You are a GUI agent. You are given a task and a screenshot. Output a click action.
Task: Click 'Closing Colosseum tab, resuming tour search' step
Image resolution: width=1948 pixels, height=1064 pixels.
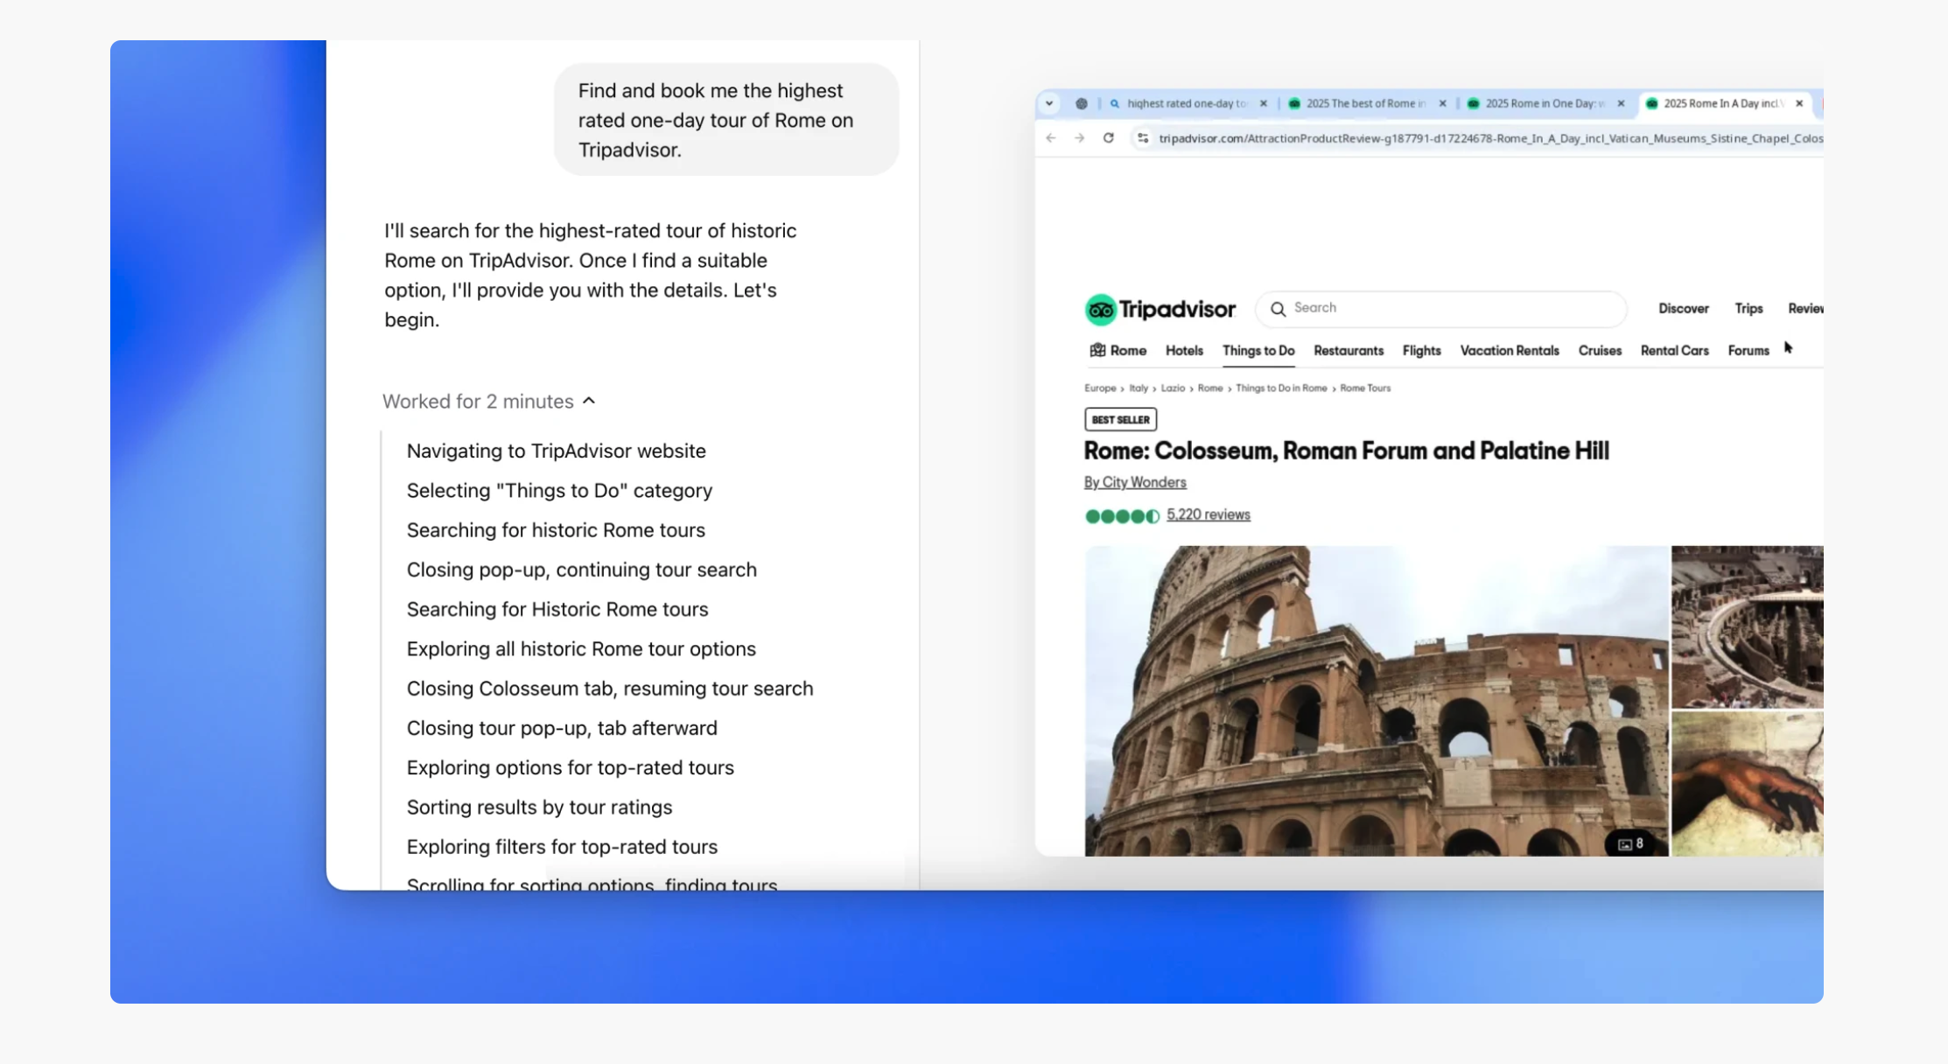pyautogui.click(x=610, y=688)
